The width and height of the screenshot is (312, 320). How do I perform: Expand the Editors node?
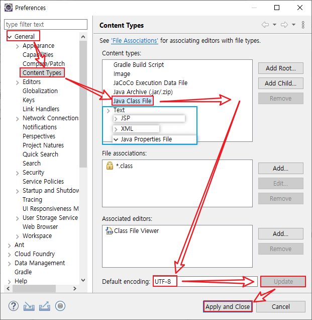pyautogui.click(x=18, y=83)
